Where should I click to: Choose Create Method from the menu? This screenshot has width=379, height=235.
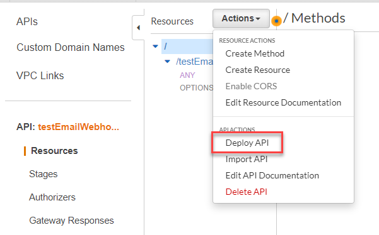255,53
